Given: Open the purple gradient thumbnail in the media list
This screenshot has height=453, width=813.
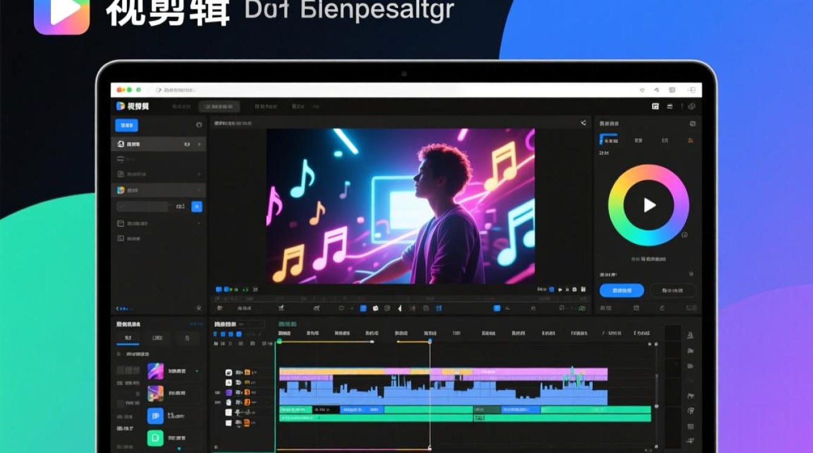Looking at the screenshot, I should (x=155, y=371).
